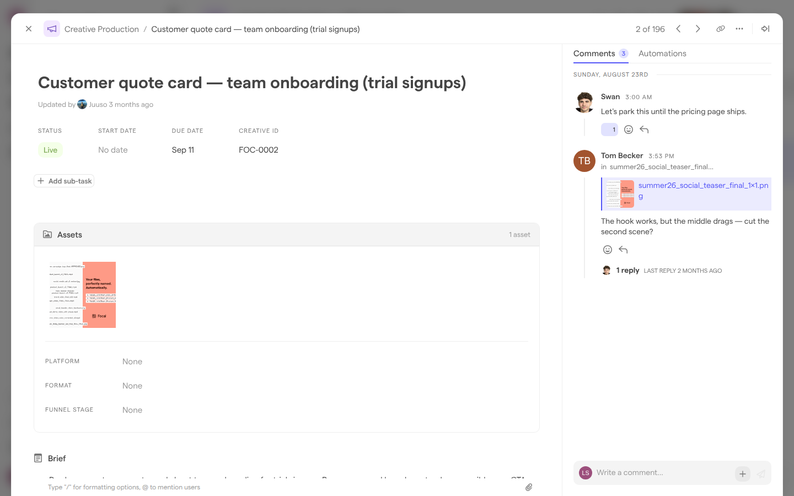
Task: Click the Brief document icon
Action: point(38,458)
